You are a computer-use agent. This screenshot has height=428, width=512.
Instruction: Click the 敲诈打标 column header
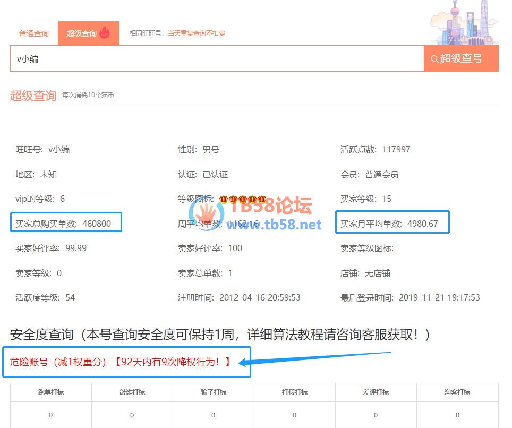(132, 392)
